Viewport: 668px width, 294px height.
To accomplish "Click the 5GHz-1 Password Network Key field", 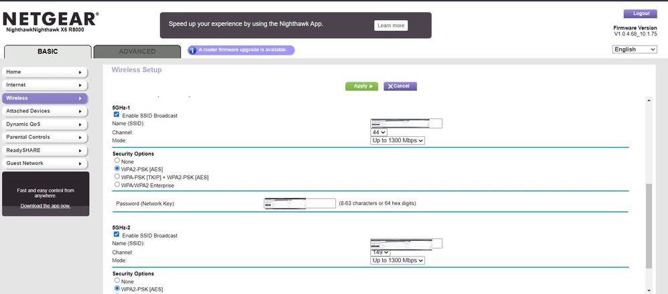I will (x=300, y=203).
